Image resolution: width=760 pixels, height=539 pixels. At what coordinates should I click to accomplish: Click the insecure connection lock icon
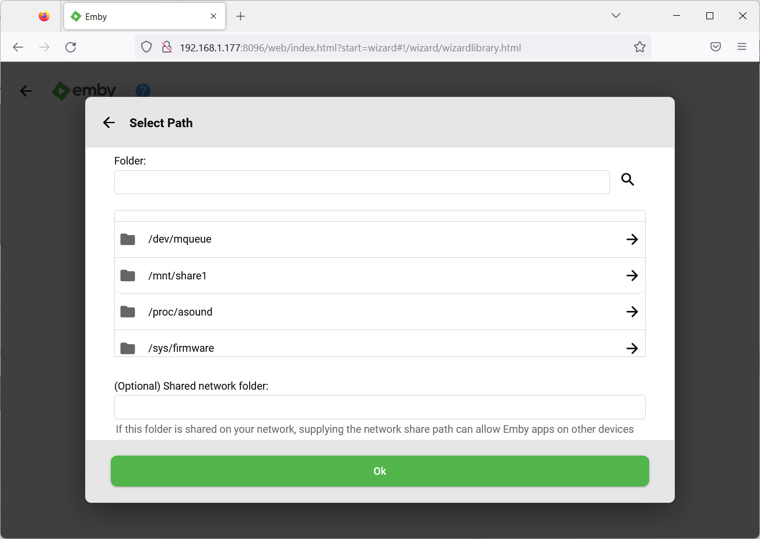pyautogui.click(x=166, y=47)
